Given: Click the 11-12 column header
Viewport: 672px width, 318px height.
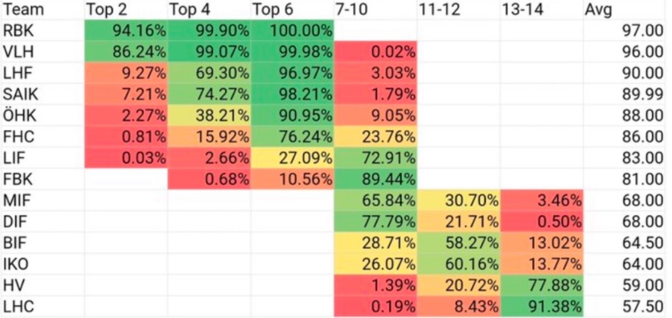Looking at the screenshot, I should [x=458, y=9].
